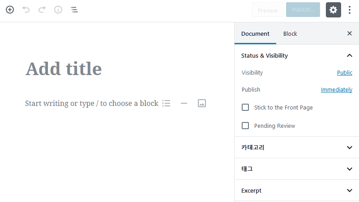Collapse the Status & Visibility panel
Image resolution: width=359 pixels, height=202 pixels.
click(350, 55)
